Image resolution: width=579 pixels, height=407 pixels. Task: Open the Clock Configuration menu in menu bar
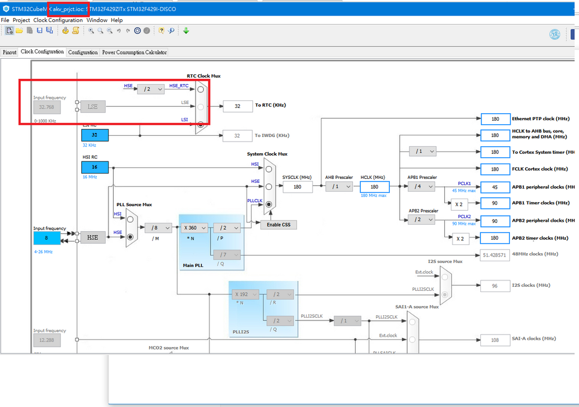pos(58,20)
